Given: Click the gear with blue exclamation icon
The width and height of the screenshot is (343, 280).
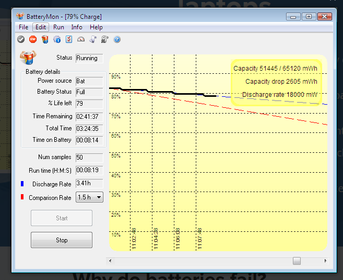Looking at the screenshot, I should [57, 39].
